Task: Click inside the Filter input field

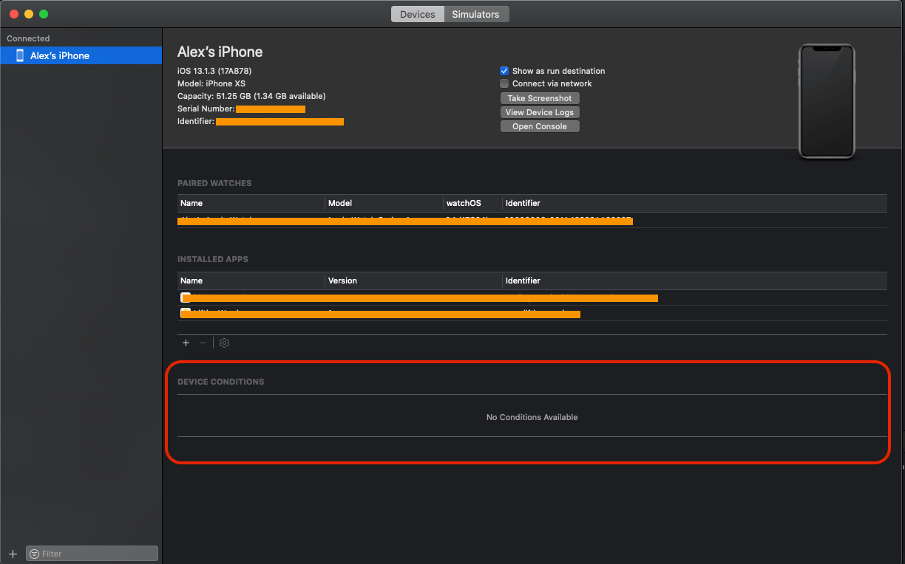Action: click(96, 553)
